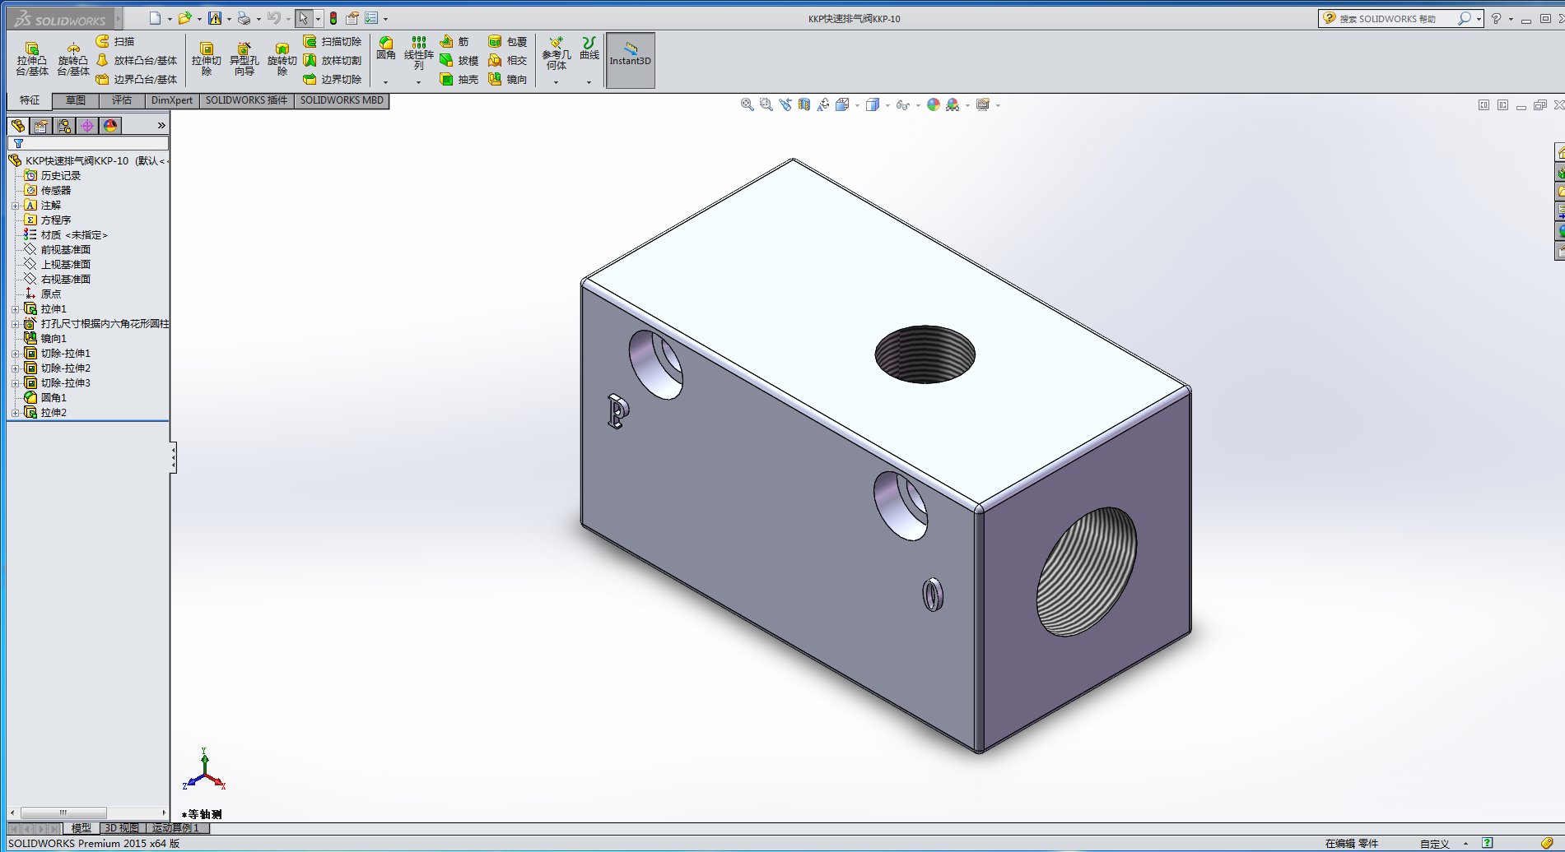Click the 拉伸凸台/基体 extrude boss tool
Screen dimensions: 1565x852
click(x=32, y=59)
